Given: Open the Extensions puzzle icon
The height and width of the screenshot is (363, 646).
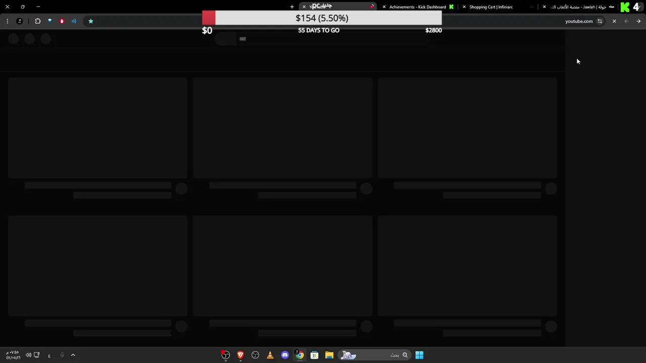Looking at the screenshot, I should (38, 21).
